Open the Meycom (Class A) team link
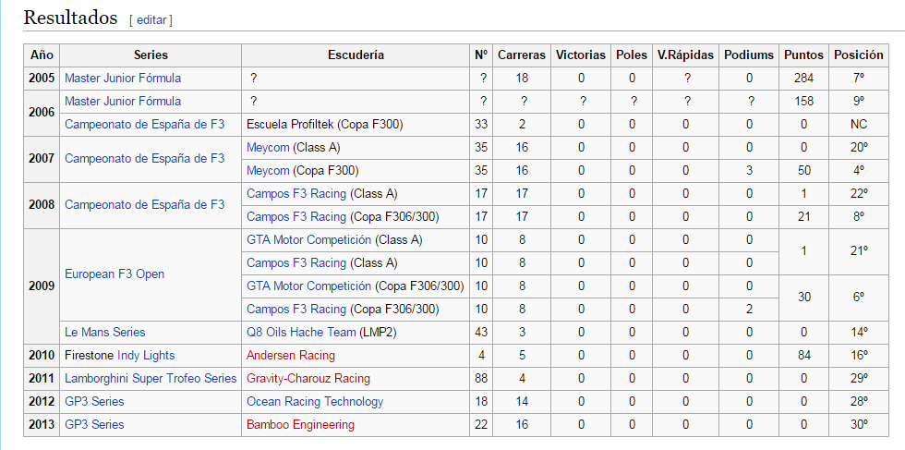This screenshot has height=450, width=905. [x=268, y=147]
